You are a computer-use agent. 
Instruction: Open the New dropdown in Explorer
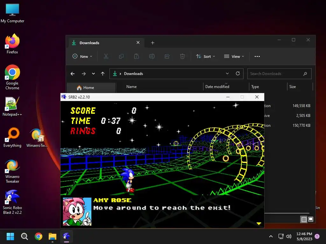[x=82, y=57]
